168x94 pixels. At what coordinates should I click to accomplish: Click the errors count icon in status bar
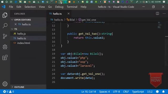point(4,92)
